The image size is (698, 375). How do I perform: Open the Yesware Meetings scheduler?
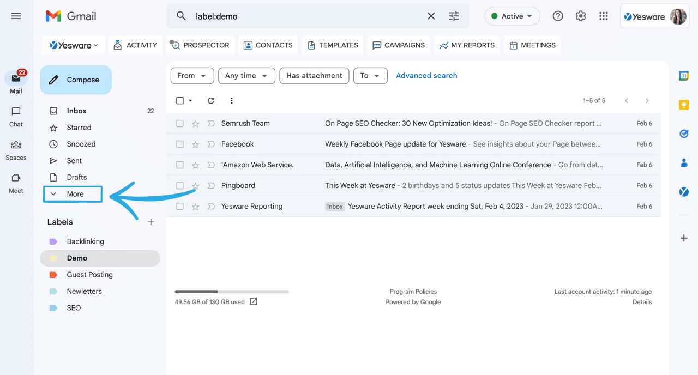(532, 45)
